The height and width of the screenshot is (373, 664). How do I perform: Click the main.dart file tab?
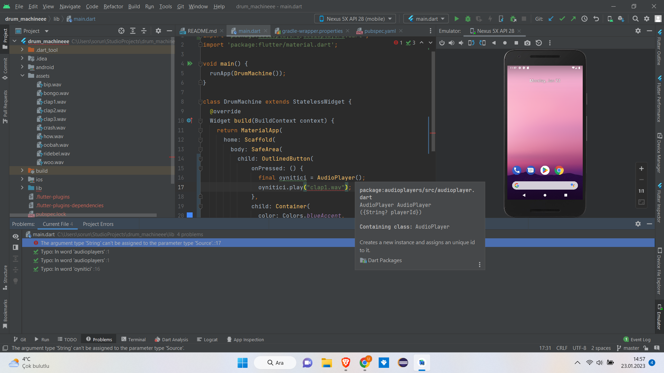click(249, 30)
